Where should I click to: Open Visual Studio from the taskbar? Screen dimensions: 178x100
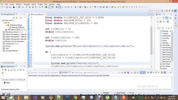[x=34, y=97]
